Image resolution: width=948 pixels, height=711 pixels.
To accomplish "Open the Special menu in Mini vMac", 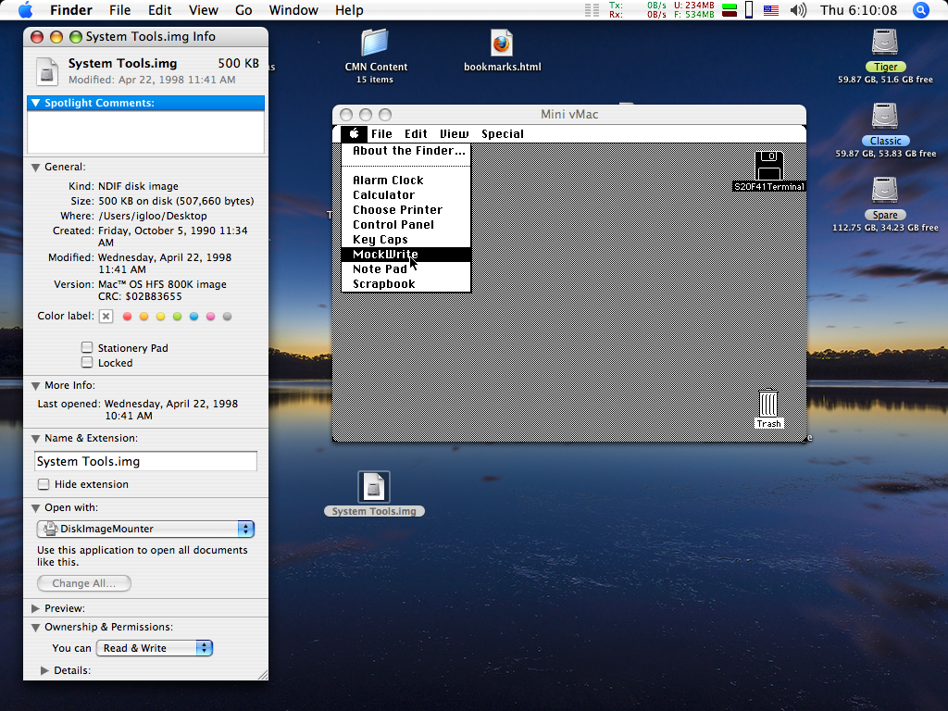I will coord(503,134).
